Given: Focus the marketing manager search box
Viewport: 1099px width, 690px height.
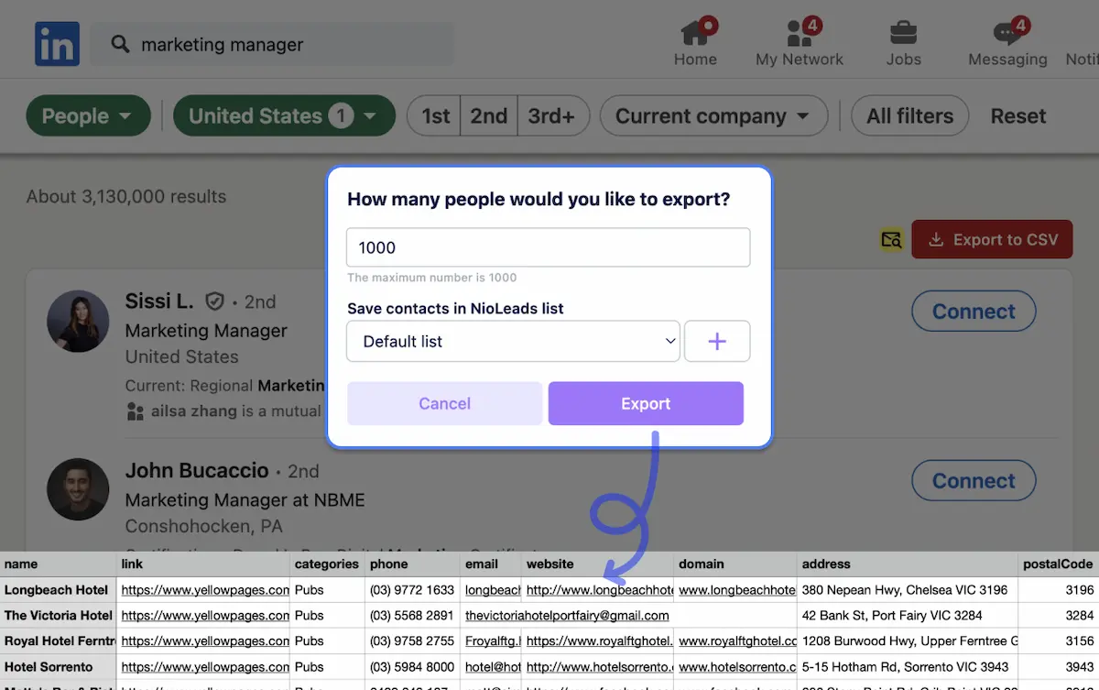Looking at the screenshot, I should 271,44.
